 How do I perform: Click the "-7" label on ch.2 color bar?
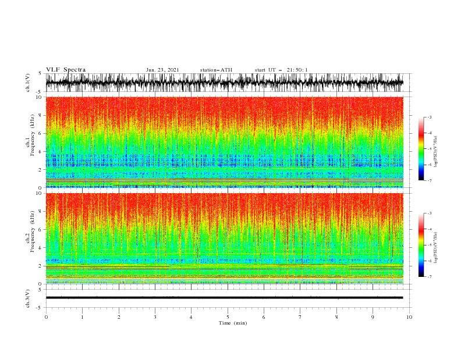pos(429,276)
